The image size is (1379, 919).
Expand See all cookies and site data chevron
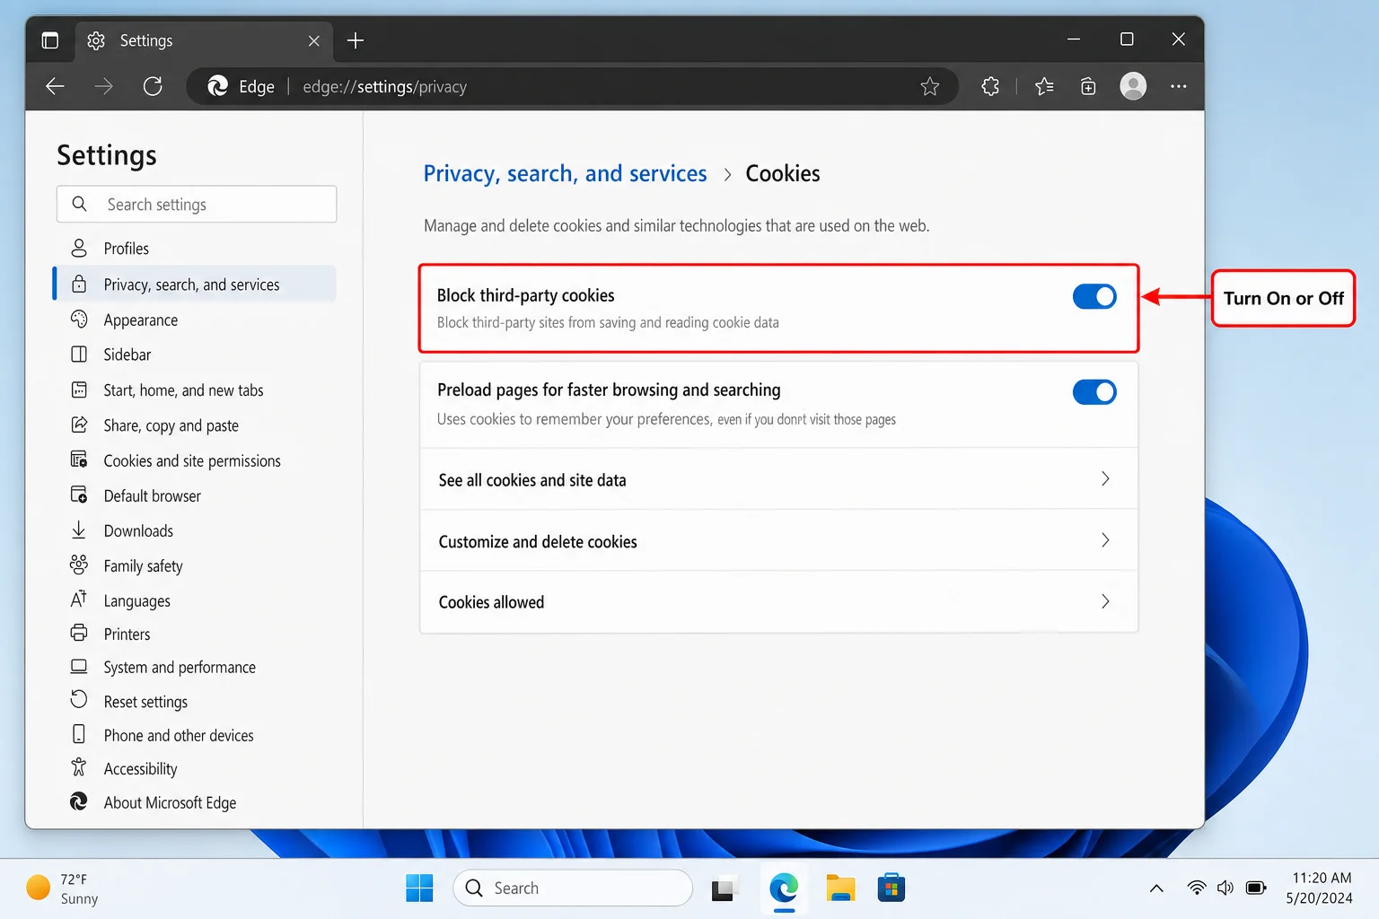point(1105,479)
